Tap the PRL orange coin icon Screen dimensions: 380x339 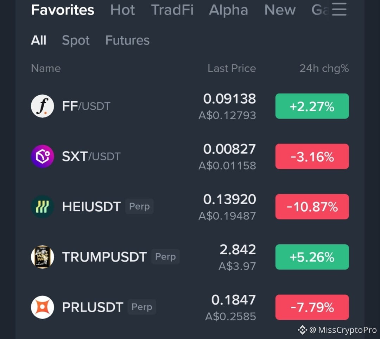43,307
